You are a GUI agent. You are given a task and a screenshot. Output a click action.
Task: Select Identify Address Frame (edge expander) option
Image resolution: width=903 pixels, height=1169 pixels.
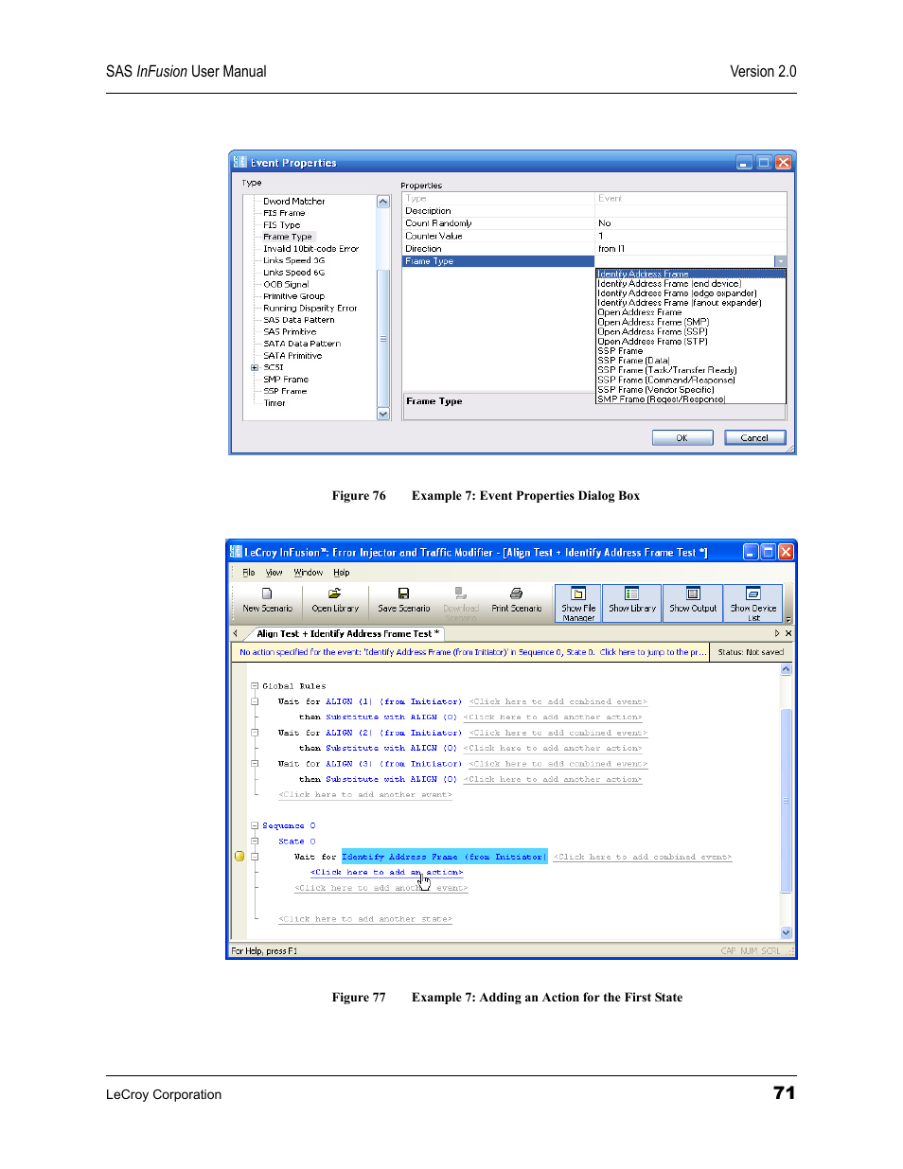click(x=677, y=292)
